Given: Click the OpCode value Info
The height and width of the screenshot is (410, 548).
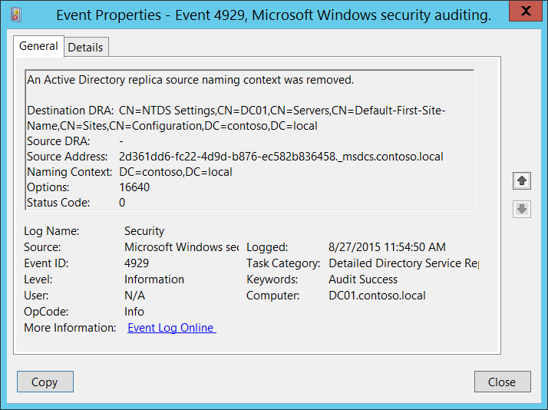Looking at the screenshot, I should 134,312.
